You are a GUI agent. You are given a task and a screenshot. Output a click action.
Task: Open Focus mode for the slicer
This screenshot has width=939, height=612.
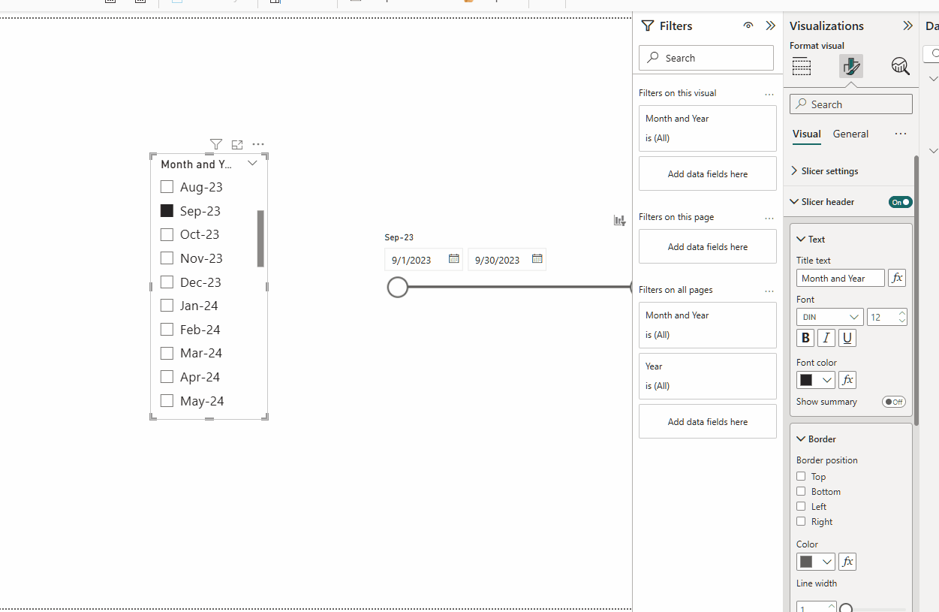[237, 144]
